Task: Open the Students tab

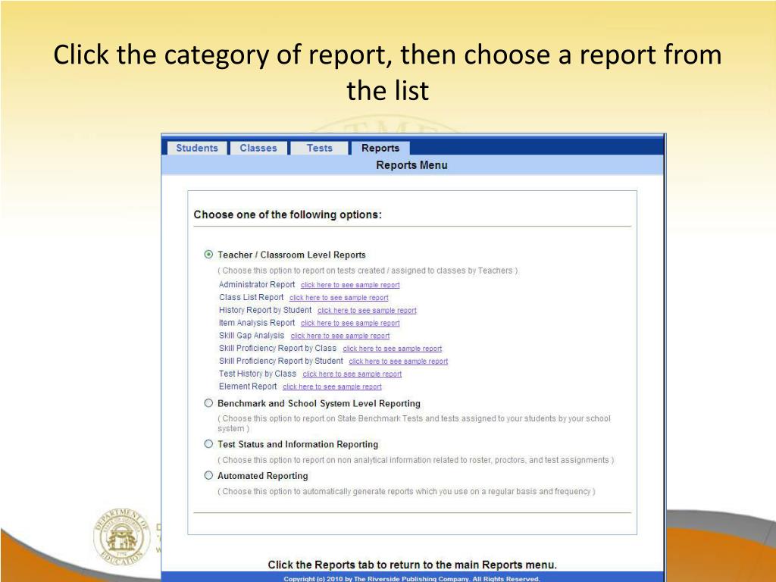Action: coord(197,148)
